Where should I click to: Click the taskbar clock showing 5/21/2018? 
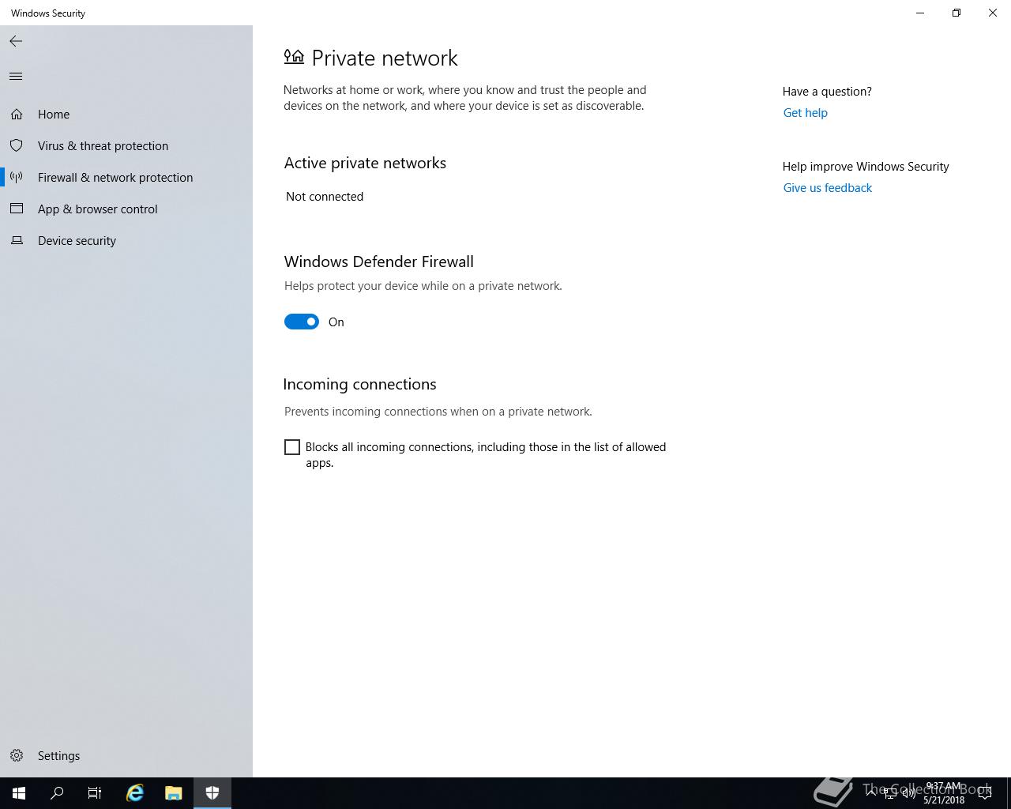pyautogui.click(x=944, y=793)
